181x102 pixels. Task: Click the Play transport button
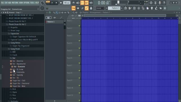52,3
